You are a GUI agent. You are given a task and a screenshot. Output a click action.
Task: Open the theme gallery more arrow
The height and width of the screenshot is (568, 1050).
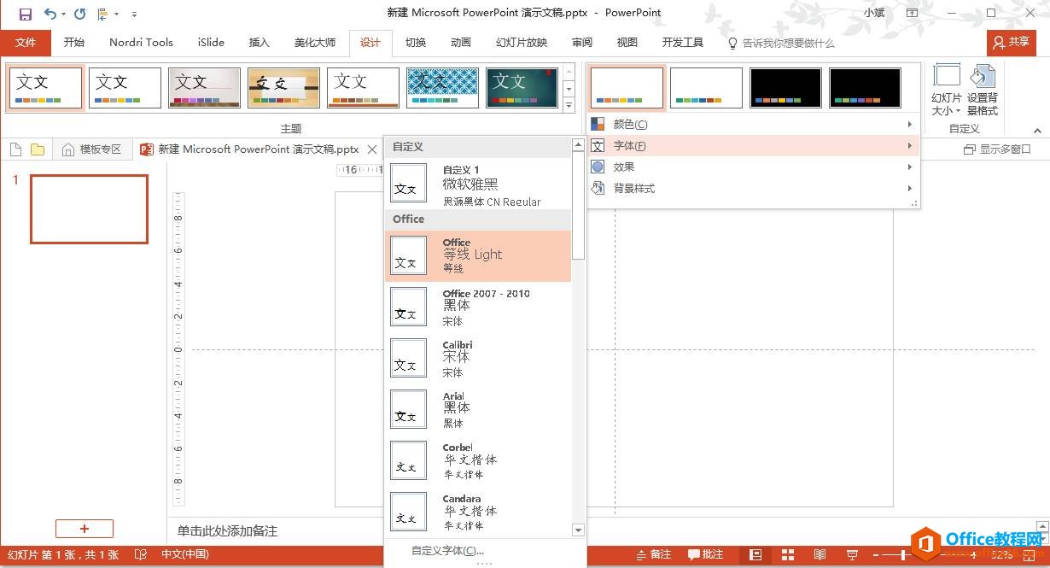tap(569, 105)
